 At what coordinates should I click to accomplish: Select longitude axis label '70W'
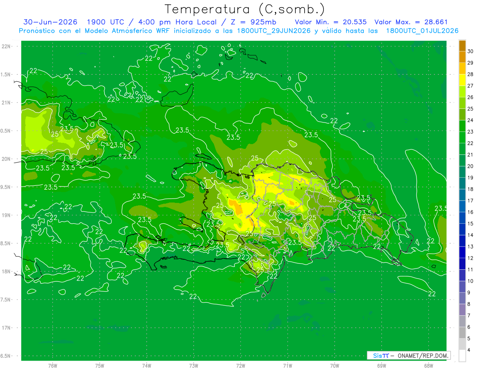tap(334, 366)
